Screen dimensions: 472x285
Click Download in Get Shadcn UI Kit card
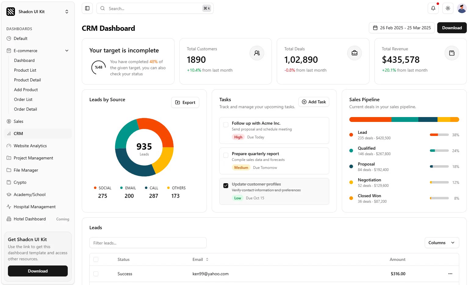click(x=38, y=271)
